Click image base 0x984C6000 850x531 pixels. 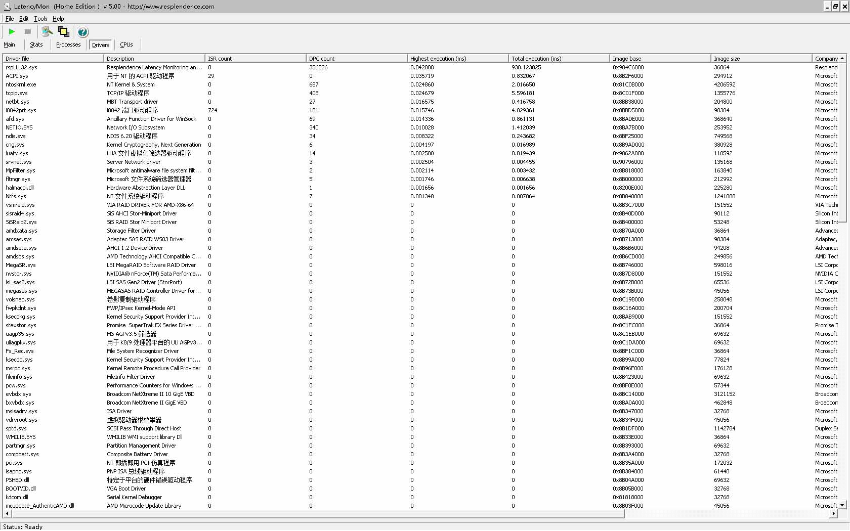pyautogui.click(x=628, y=67)
